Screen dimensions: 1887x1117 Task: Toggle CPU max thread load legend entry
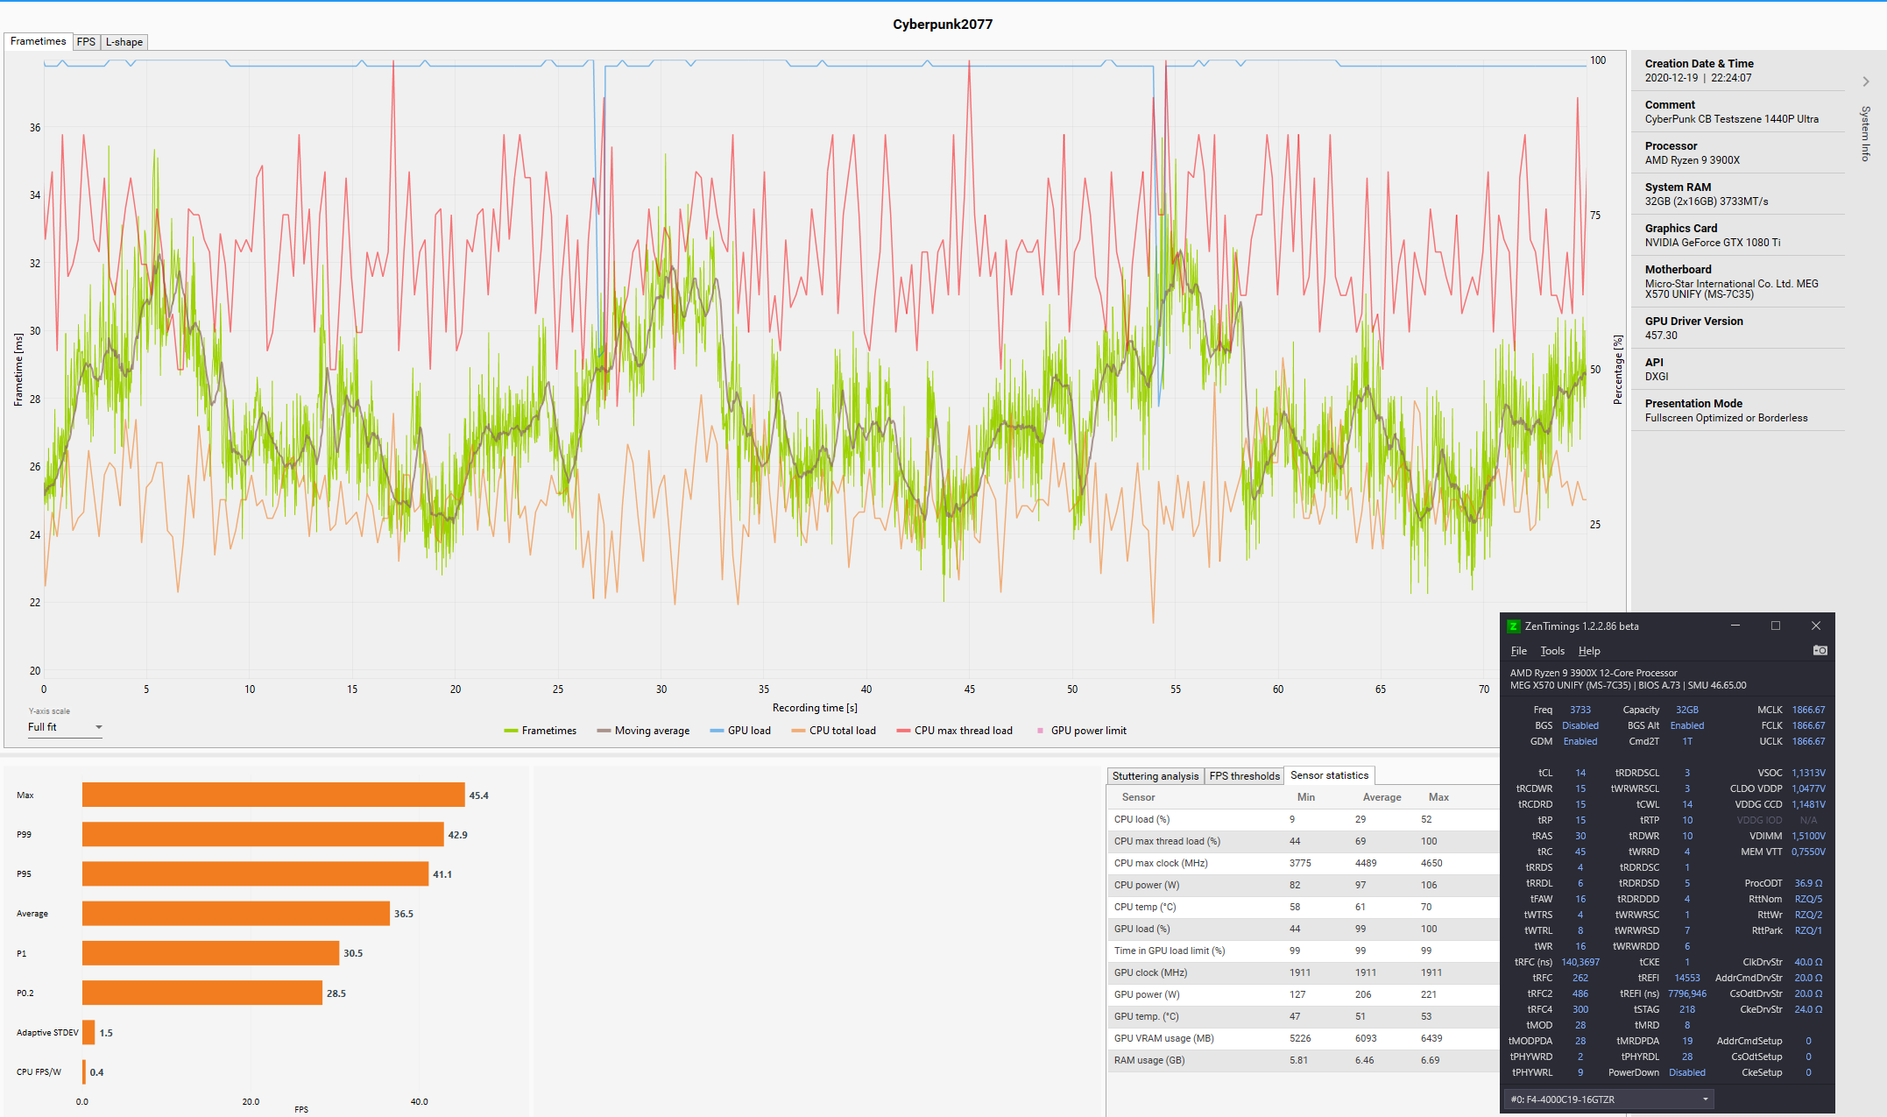tap(954, 731)
